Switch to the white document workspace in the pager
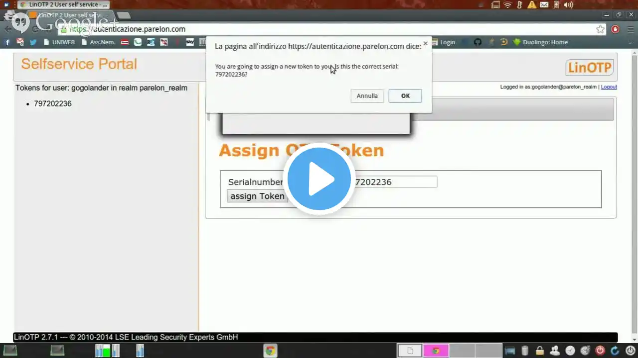 pos(410,351)
